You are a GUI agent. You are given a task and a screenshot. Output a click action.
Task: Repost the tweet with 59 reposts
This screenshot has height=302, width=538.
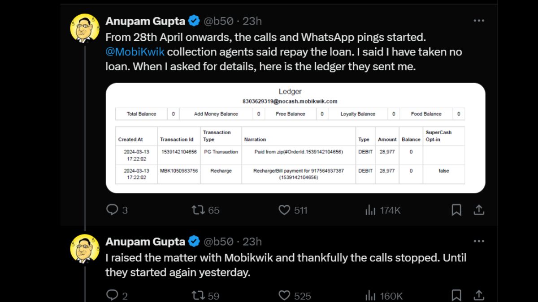pyautogui.click(x=199, y=295)
